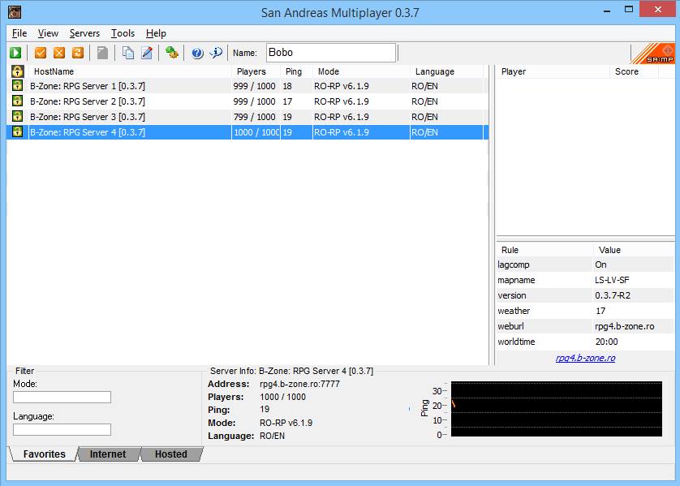Click the About info icon
This screenshot has width=680, height=486.
tap(216, 53)
